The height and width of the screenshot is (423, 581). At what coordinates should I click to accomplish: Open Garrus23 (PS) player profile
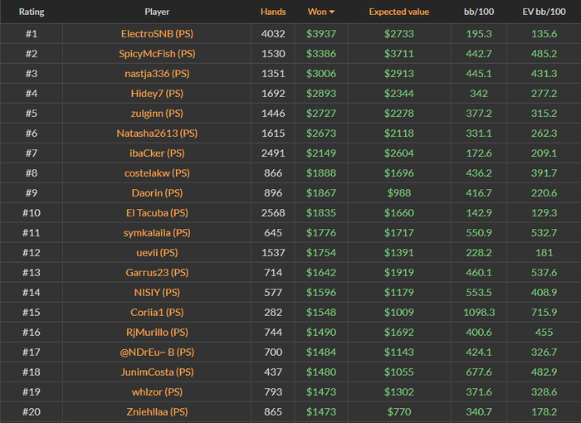pos(157,272)
